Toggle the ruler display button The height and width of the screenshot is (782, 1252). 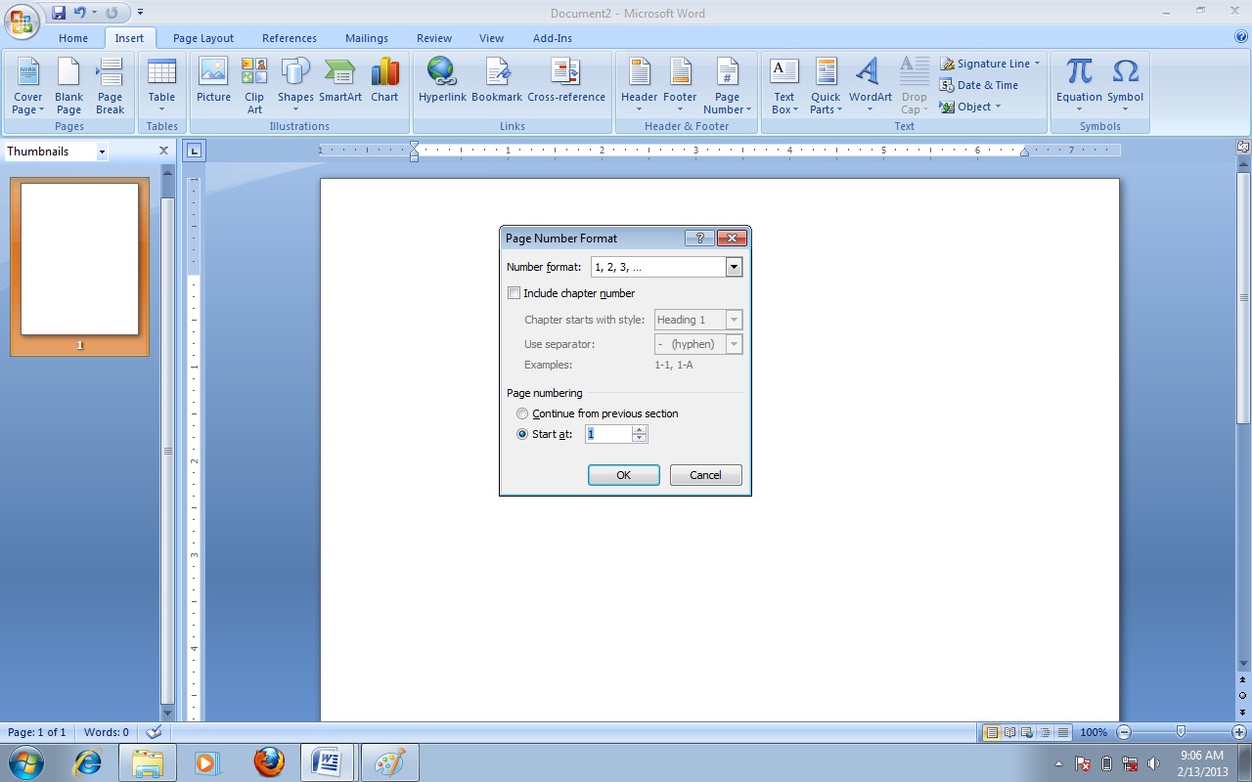coord(1243,147)
